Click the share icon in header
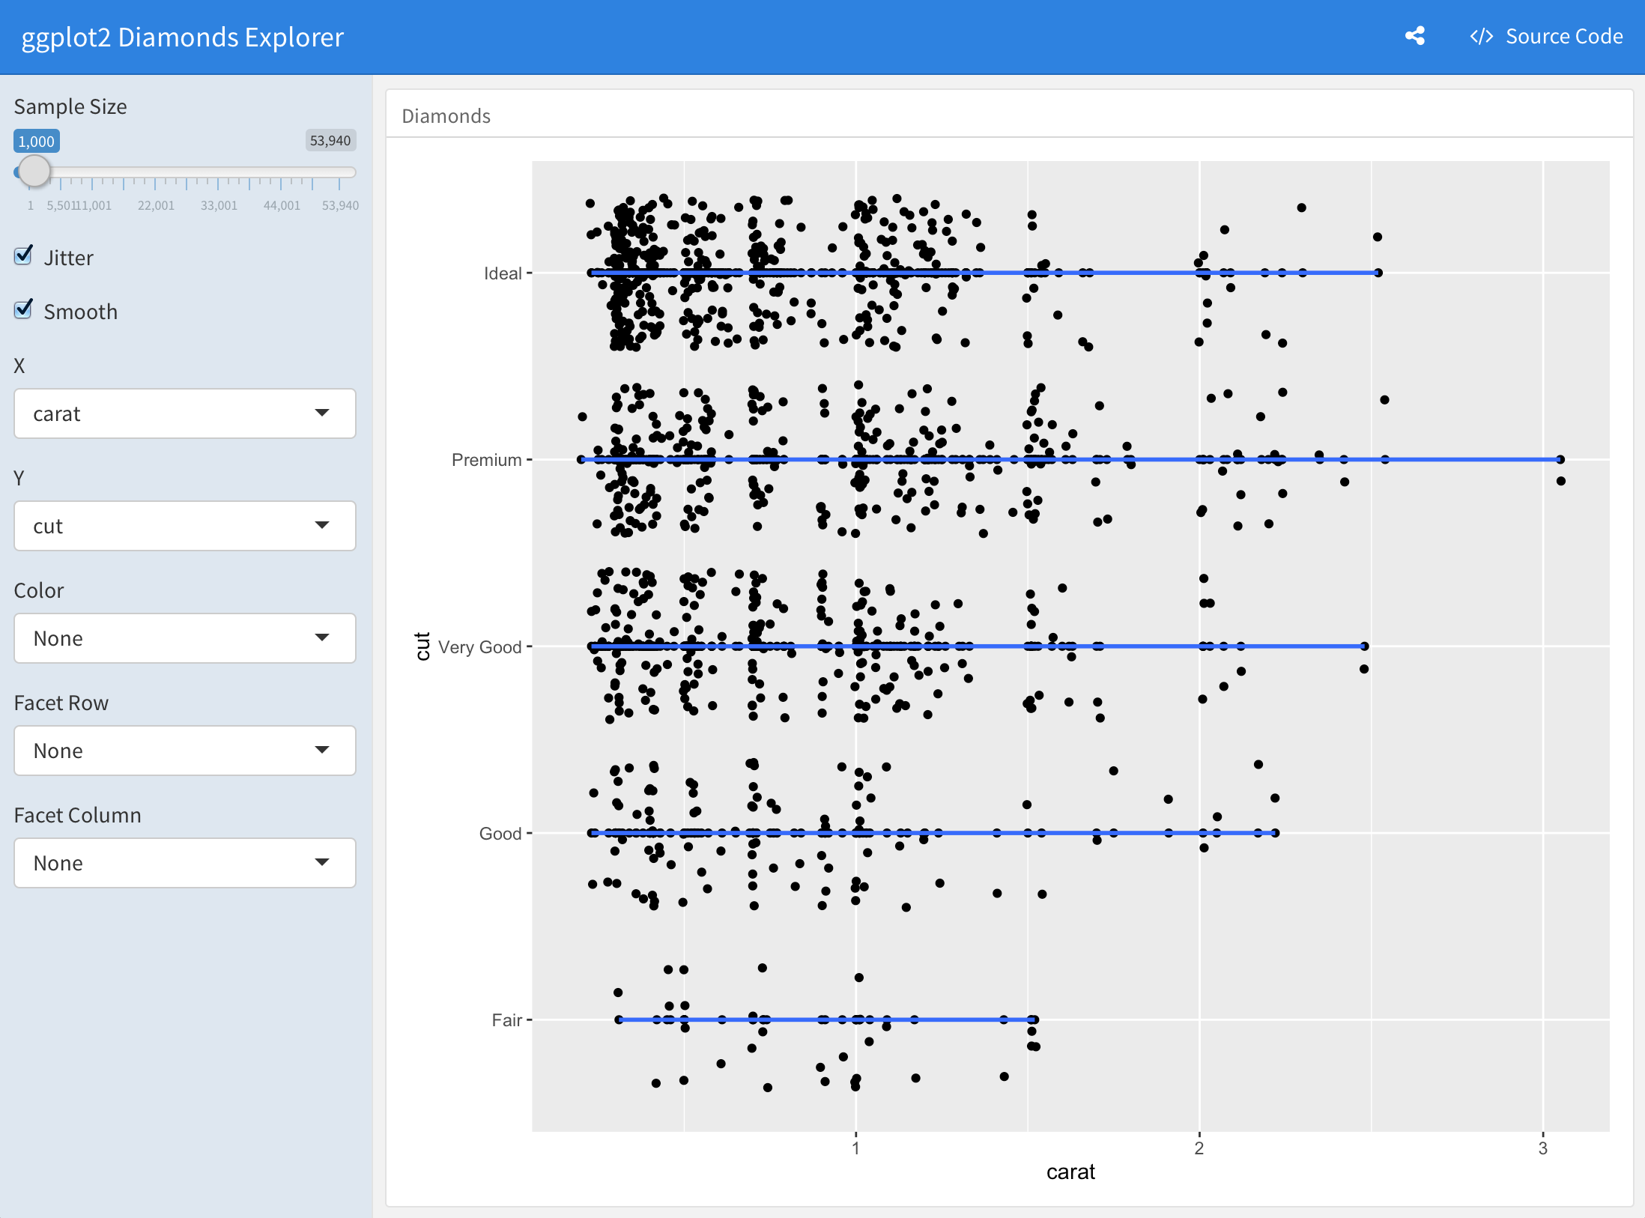Image resolution: width=1645 pixels, height=1218 pixels. (x=1414, y=36)
